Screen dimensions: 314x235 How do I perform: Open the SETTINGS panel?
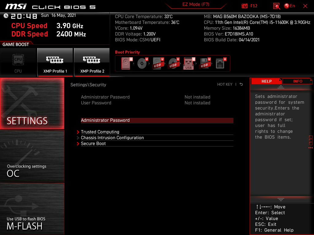click(32, 103)
